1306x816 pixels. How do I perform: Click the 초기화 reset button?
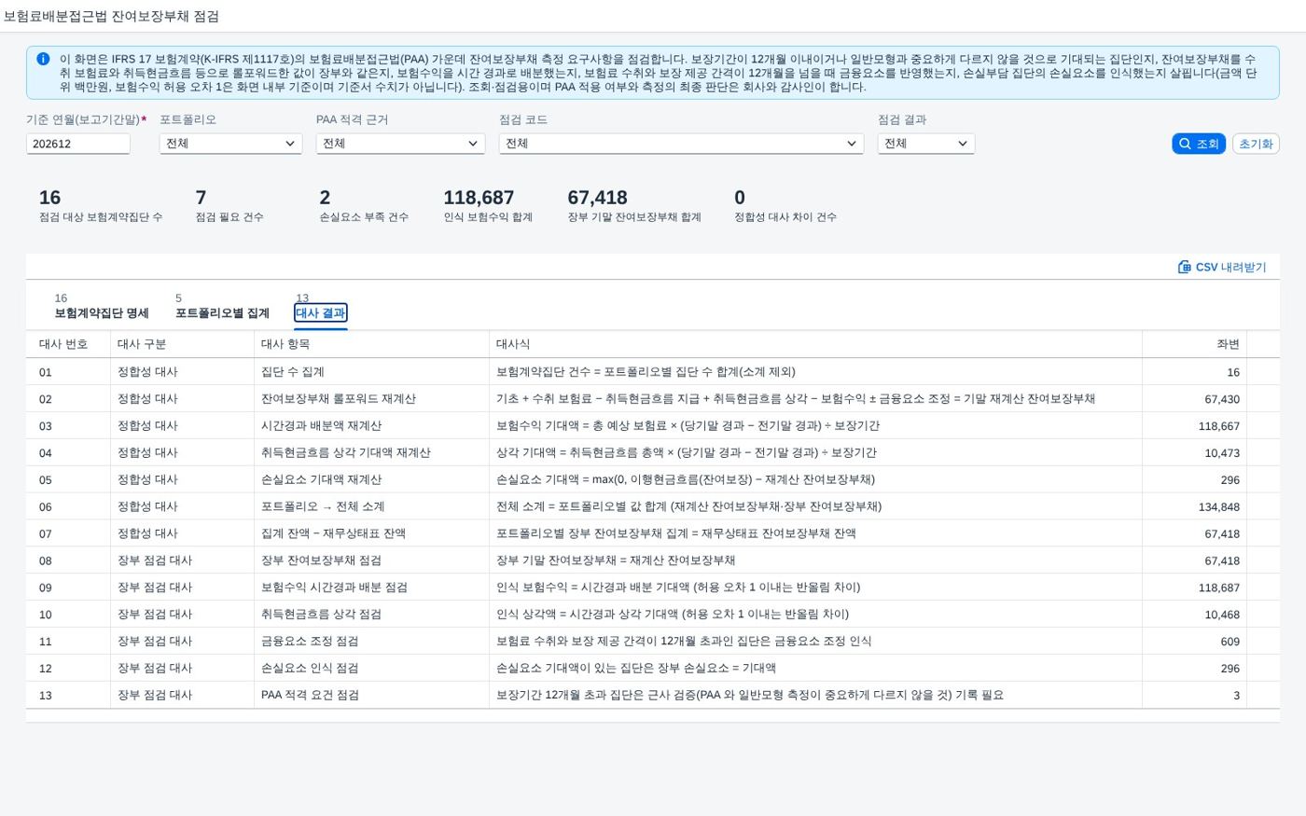click(x=1256, y=144)
